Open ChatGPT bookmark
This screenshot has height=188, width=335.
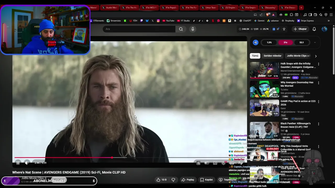[245, 21]
